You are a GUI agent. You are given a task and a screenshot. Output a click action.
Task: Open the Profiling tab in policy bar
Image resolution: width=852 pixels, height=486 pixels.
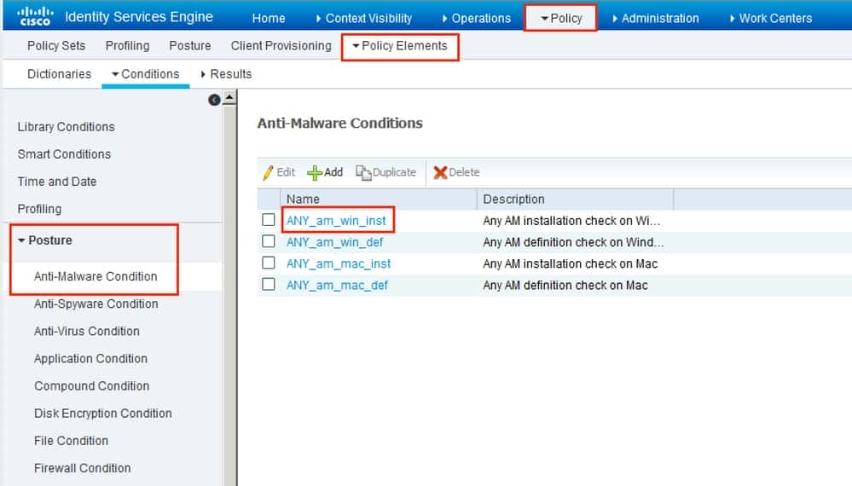(127, 46)
